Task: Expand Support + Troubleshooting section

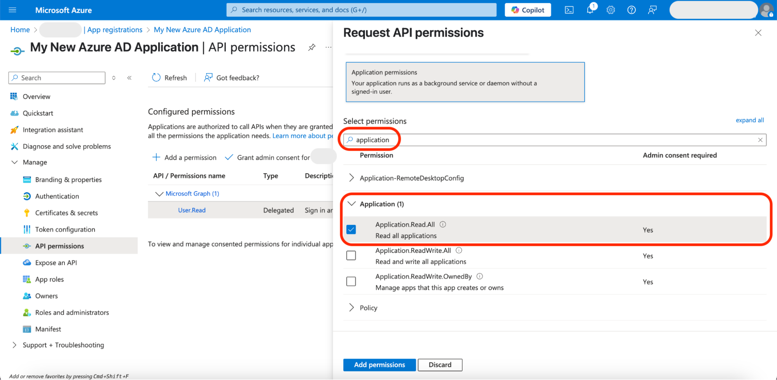Action: tap(14, 345)
